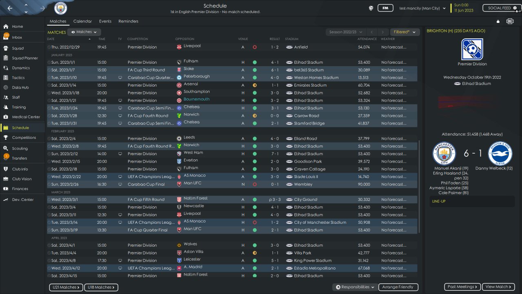This screenshot has width=522, height=294.
Task: Click the Arrange Friendly button
Action: (398, 287)
